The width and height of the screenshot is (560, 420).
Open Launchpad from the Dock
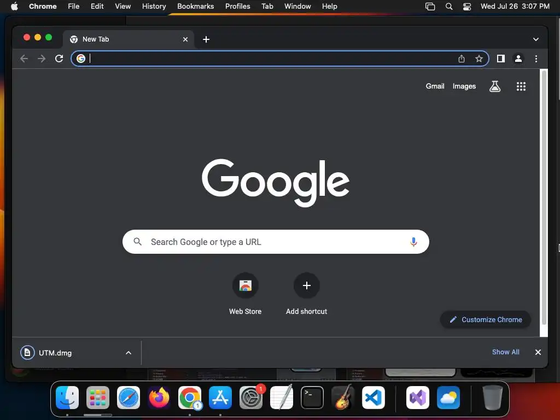point(98,398)
